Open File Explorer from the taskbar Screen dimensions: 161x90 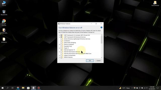point(23,88)
